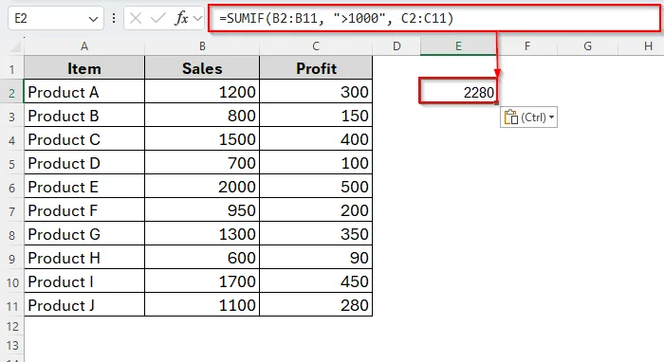The image size is (664, 362).
Task: Click sales value 1700
Action: pyautogui.click(x=202, y=281)
